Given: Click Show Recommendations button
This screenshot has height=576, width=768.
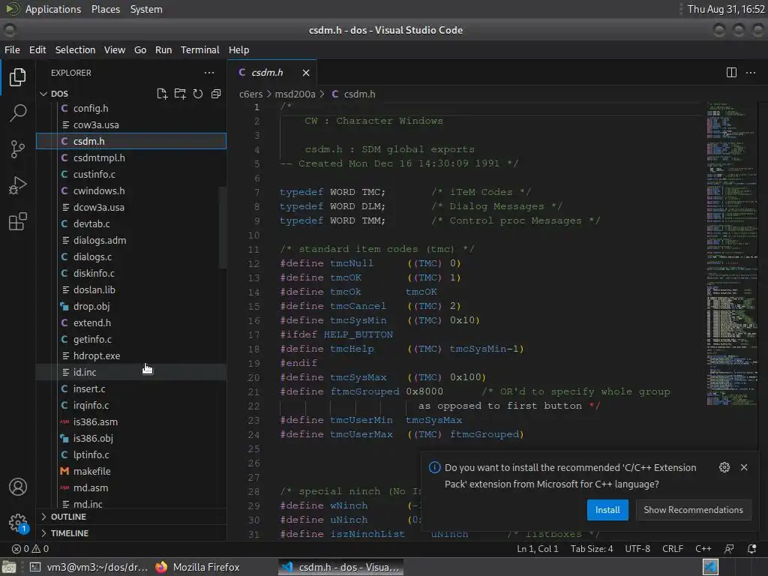Looking at the screenshot, I should click(693, 510).
